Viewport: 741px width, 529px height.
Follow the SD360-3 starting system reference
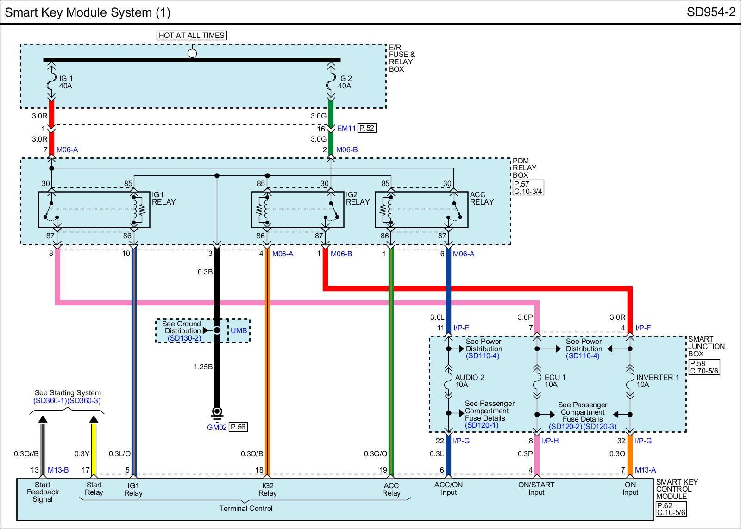point(84,401)
